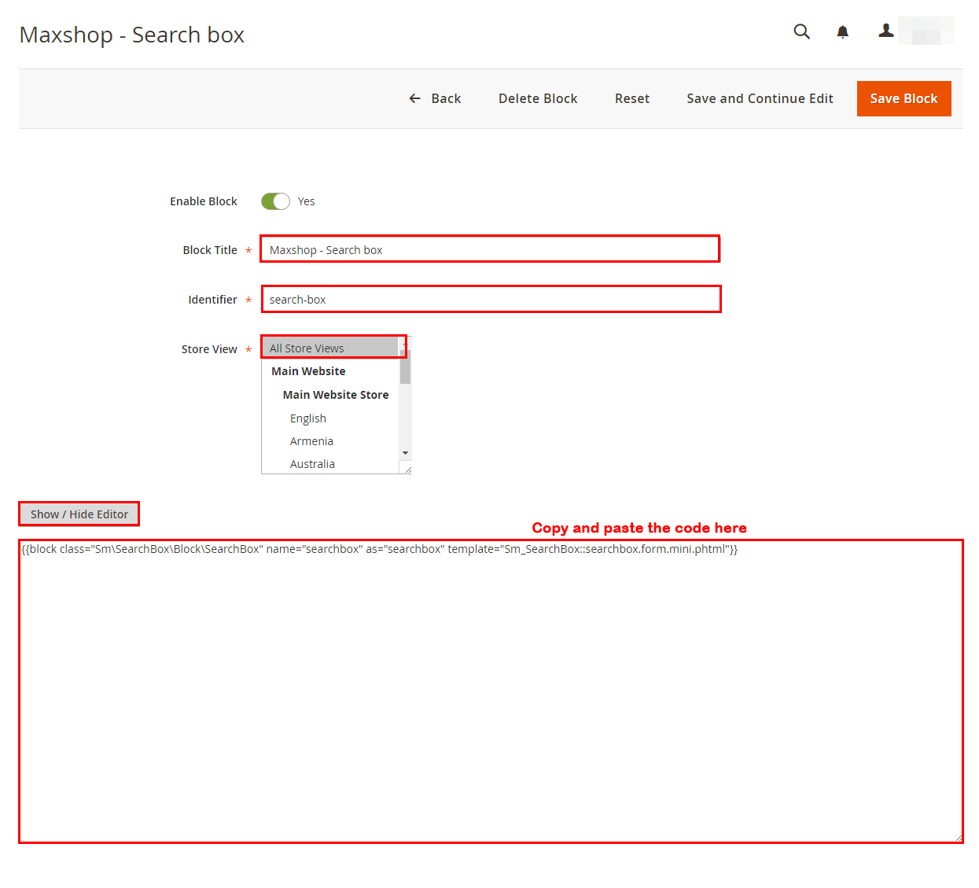Click inside the block code content textarea
The image size is (979, 888).
491,691
